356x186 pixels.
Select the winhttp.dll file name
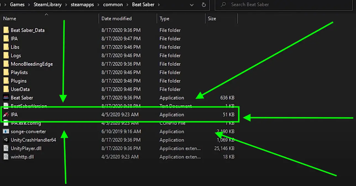point(22,157)
